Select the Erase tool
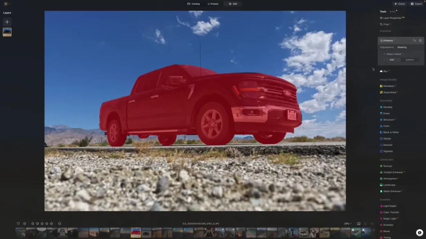This screenshot has width=426, height=239. [x=386, y=113]
